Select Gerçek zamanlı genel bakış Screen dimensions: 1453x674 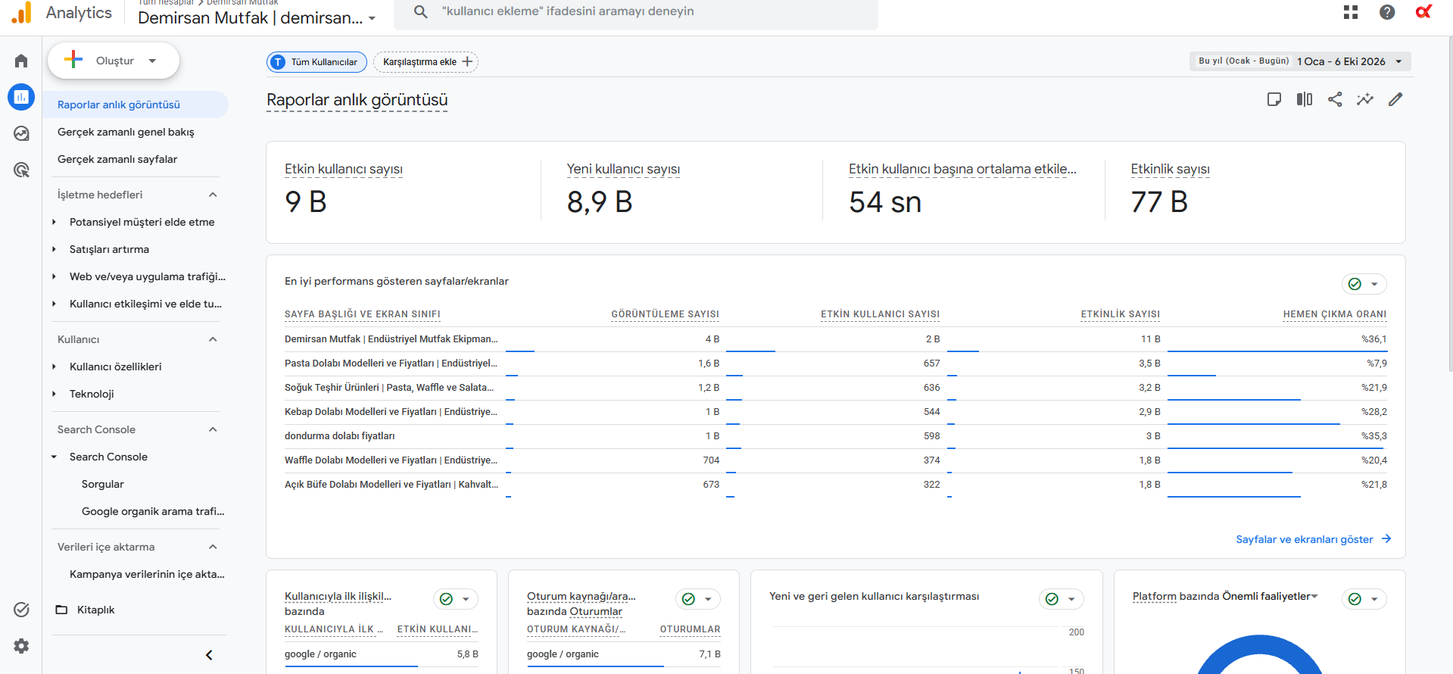126,132
